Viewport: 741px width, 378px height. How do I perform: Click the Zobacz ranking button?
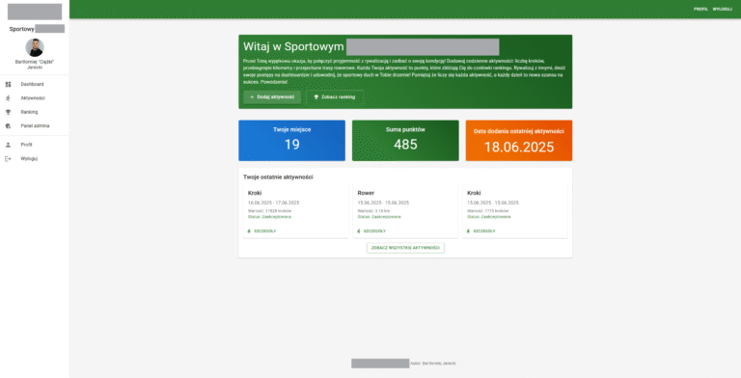[x=335, y=96]
